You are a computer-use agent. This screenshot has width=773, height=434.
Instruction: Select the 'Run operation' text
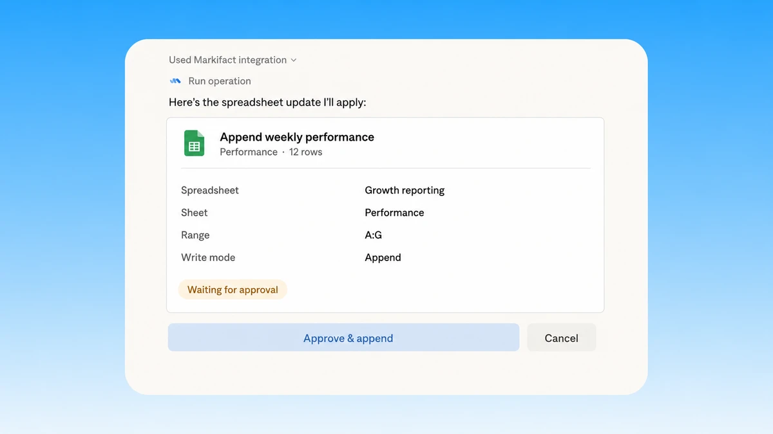(220, 81)
